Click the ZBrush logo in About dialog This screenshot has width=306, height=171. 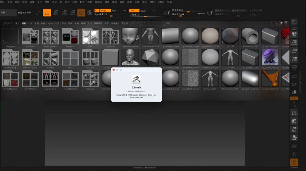tap(136, 79)
